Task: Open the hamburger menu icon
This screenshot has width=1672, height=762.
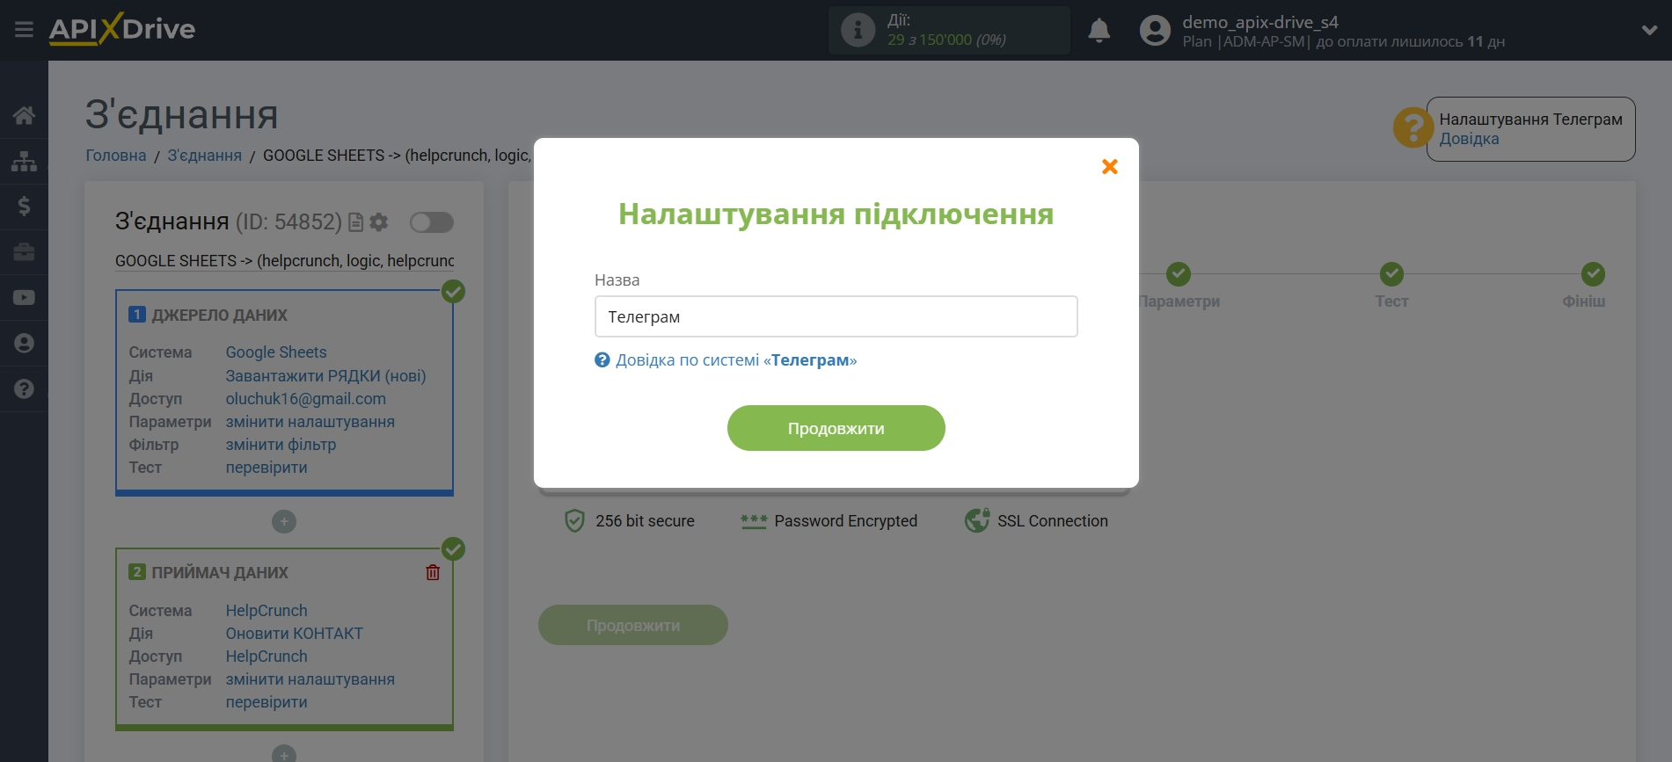Action: pyautogui.click(x=24, y=30)
